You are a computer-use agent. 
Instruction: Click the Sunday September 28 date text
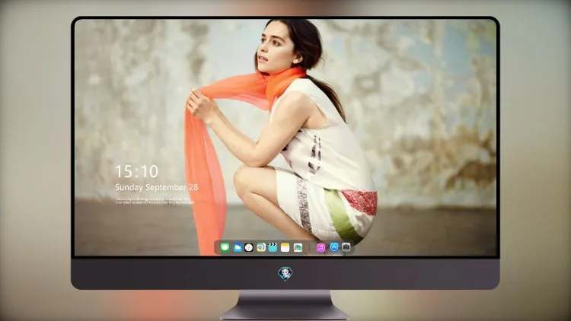click(x=157, y=187)
